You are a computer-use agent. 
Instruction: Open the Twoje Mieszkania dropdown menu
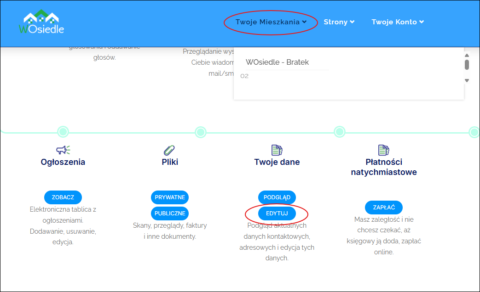click(271, 22)
